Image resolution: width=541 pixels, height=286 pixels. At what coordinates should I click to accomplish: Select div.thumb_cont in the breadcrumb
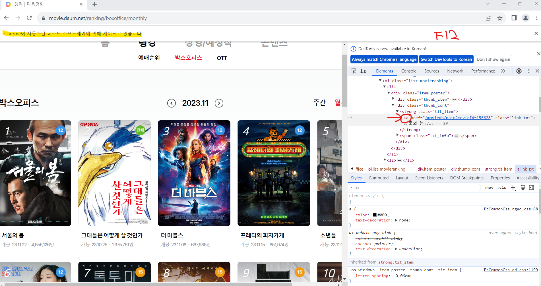(465, 169)
